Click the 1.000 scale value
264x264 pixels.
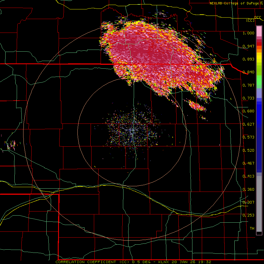pyautogui.click(x=248, y=33)
